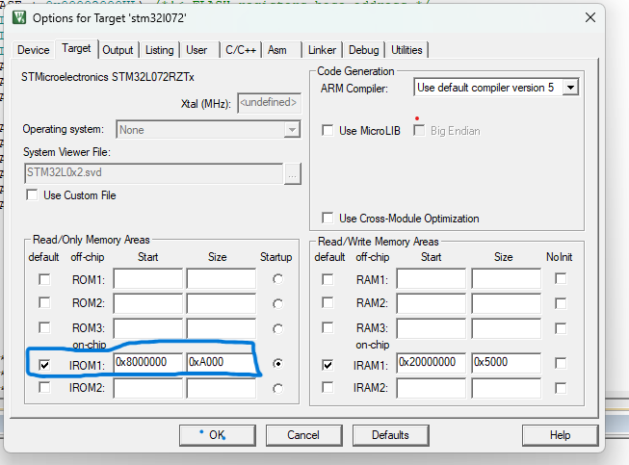Image resolution: width=629 pixels, height=465 pixels.
Task: Open the ARM Compiler version dropdown
Action: tap(570, 87)
